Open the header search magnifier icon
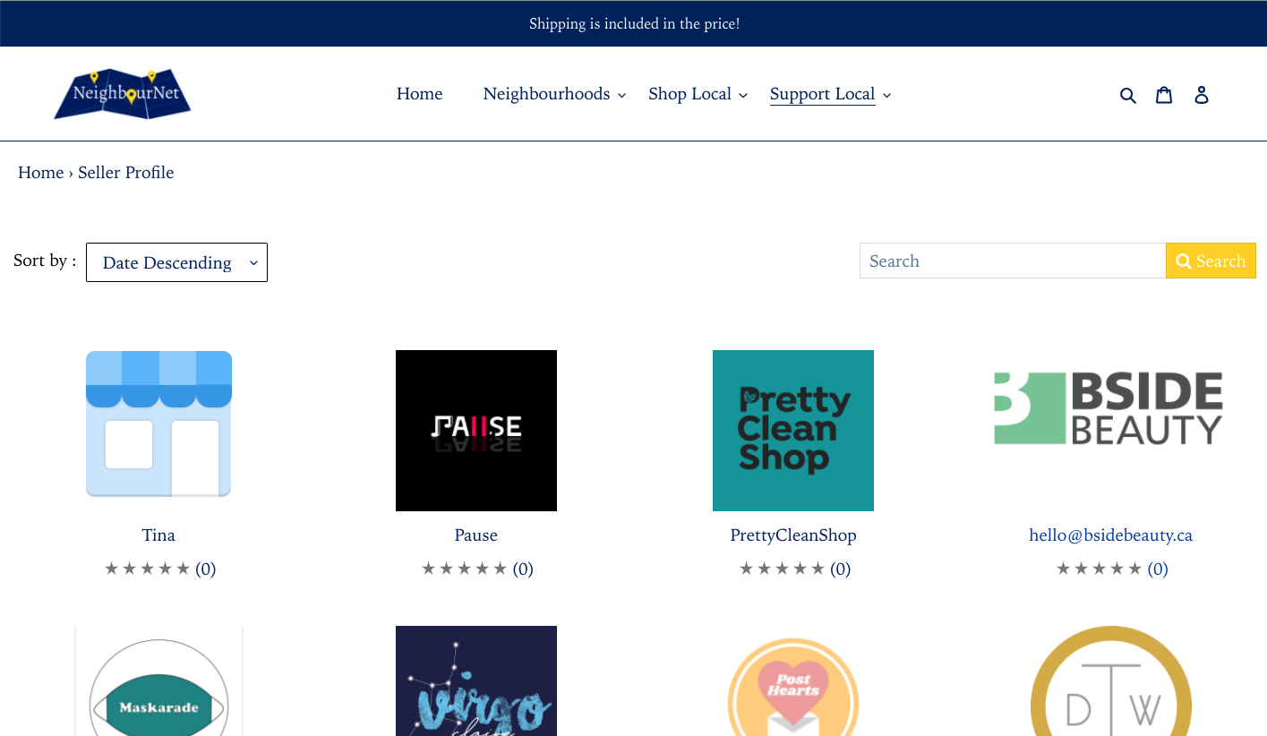 click(1127, 95)
